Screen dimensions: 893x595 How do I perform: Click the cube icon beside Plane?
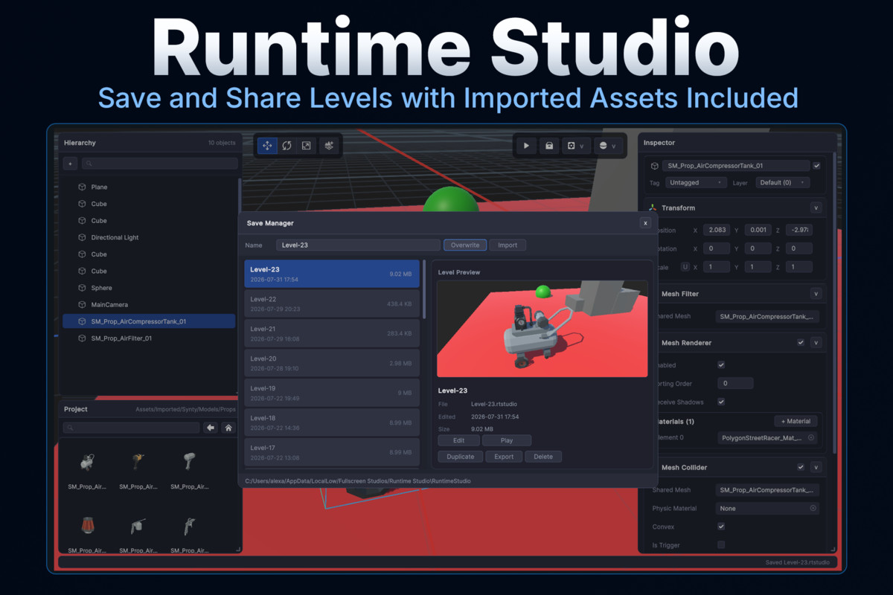(83, 187)
